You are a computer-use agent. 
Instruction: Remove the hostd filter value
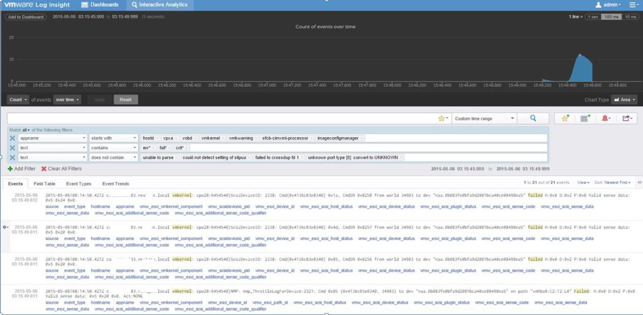(x=156, y=138)
